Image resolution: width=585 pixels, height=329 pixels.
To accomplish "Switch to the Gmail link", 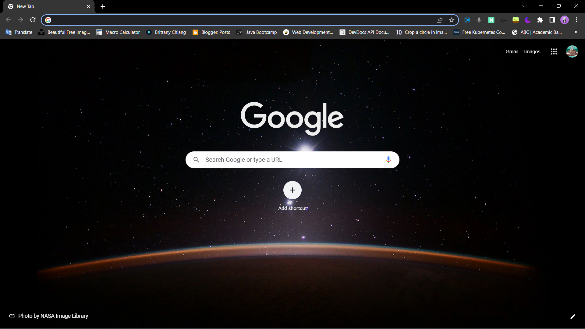I will click(512, 51).
